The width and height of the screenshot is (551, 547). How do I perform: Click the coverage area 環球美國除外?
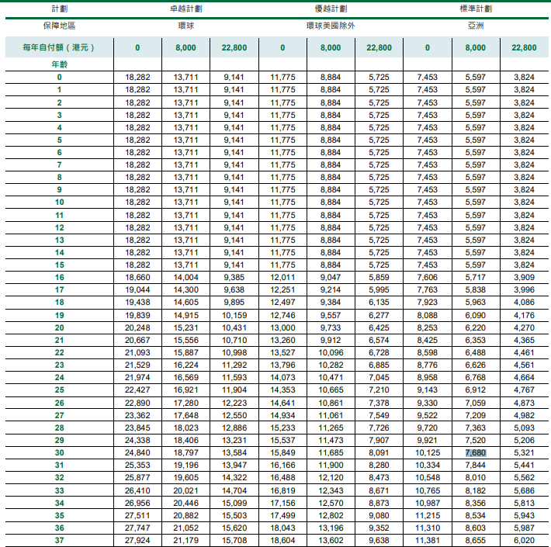(x=331, y=26)
